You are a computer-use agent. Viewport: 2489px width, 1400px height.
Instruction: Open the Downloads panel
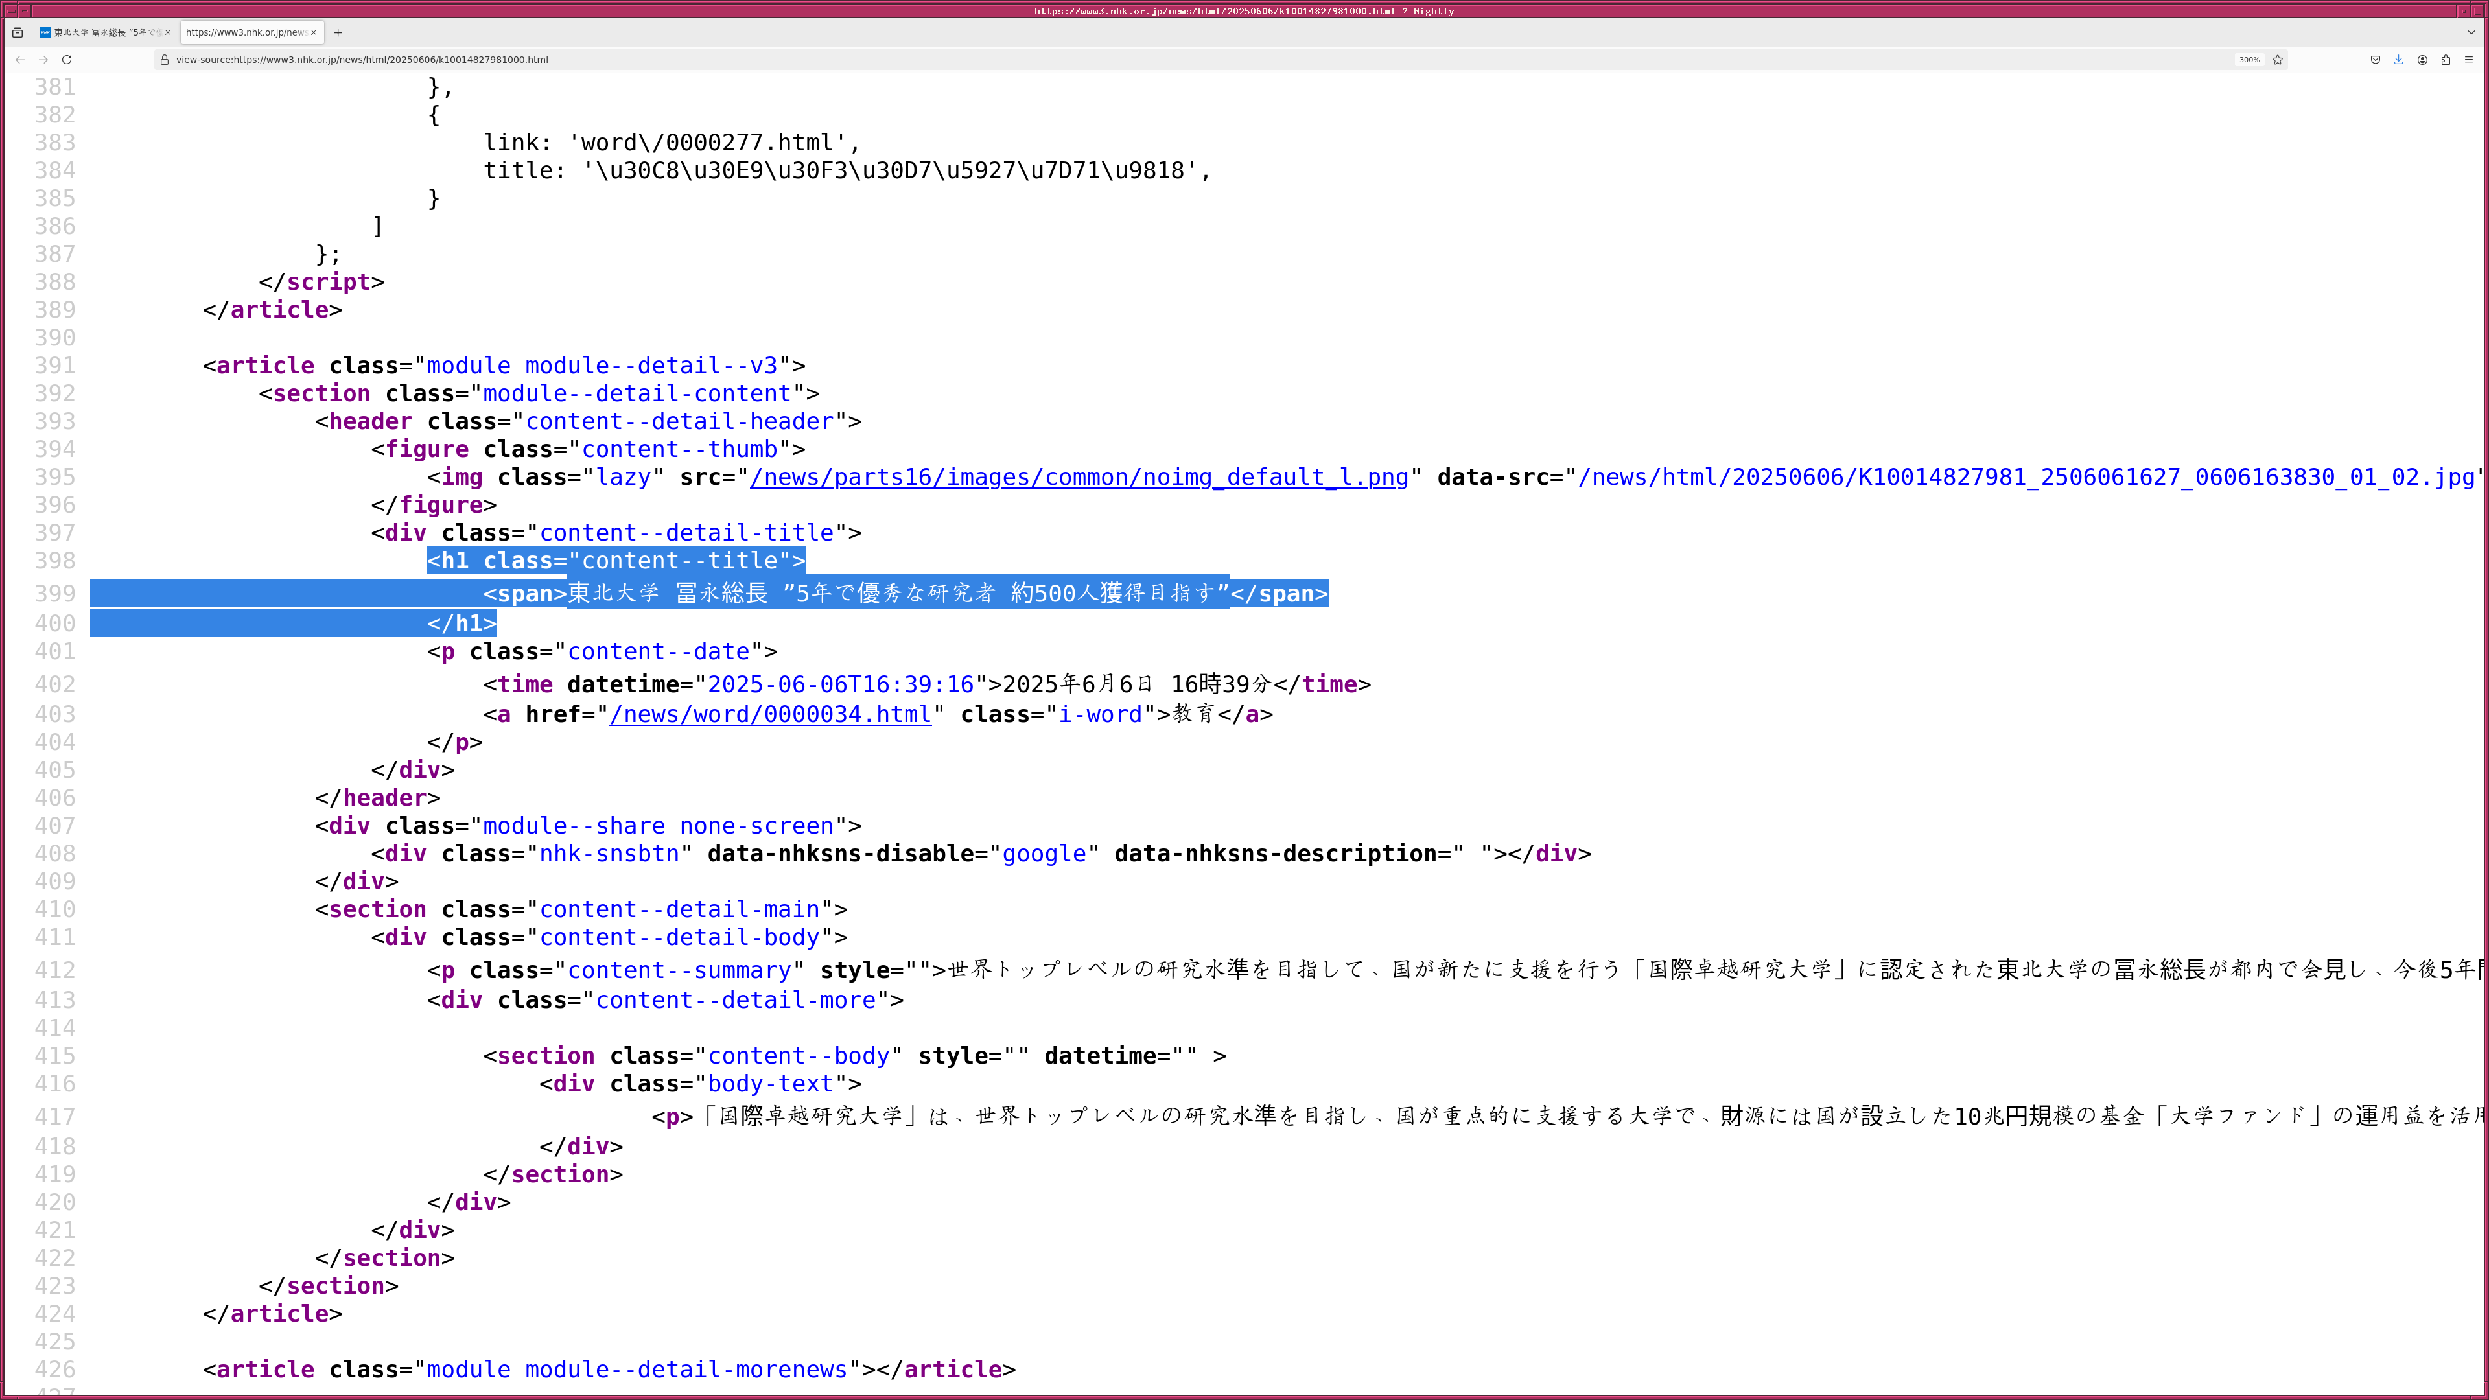pyautogui.click(x=2398, y=60)
